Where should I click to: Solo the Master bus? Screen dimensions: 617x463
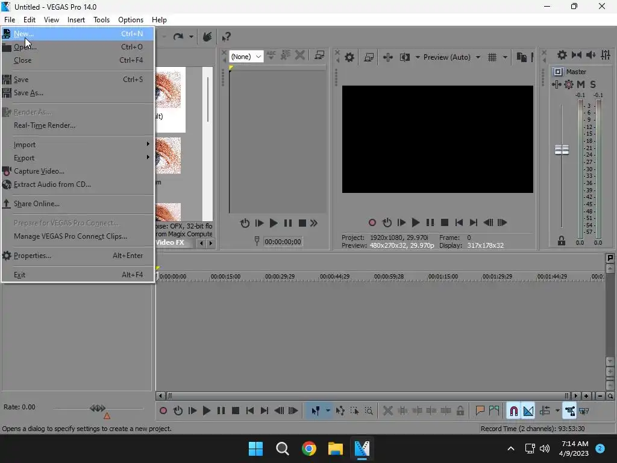pos(593,84)
